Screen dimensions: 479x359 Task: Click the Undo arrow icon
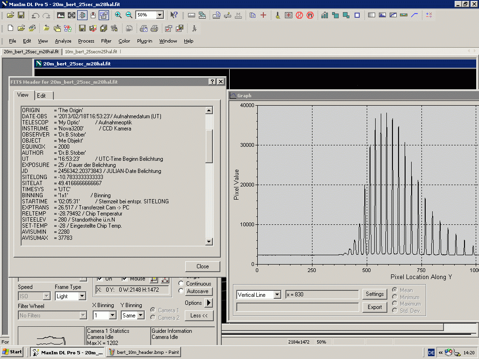click(35, 14)
